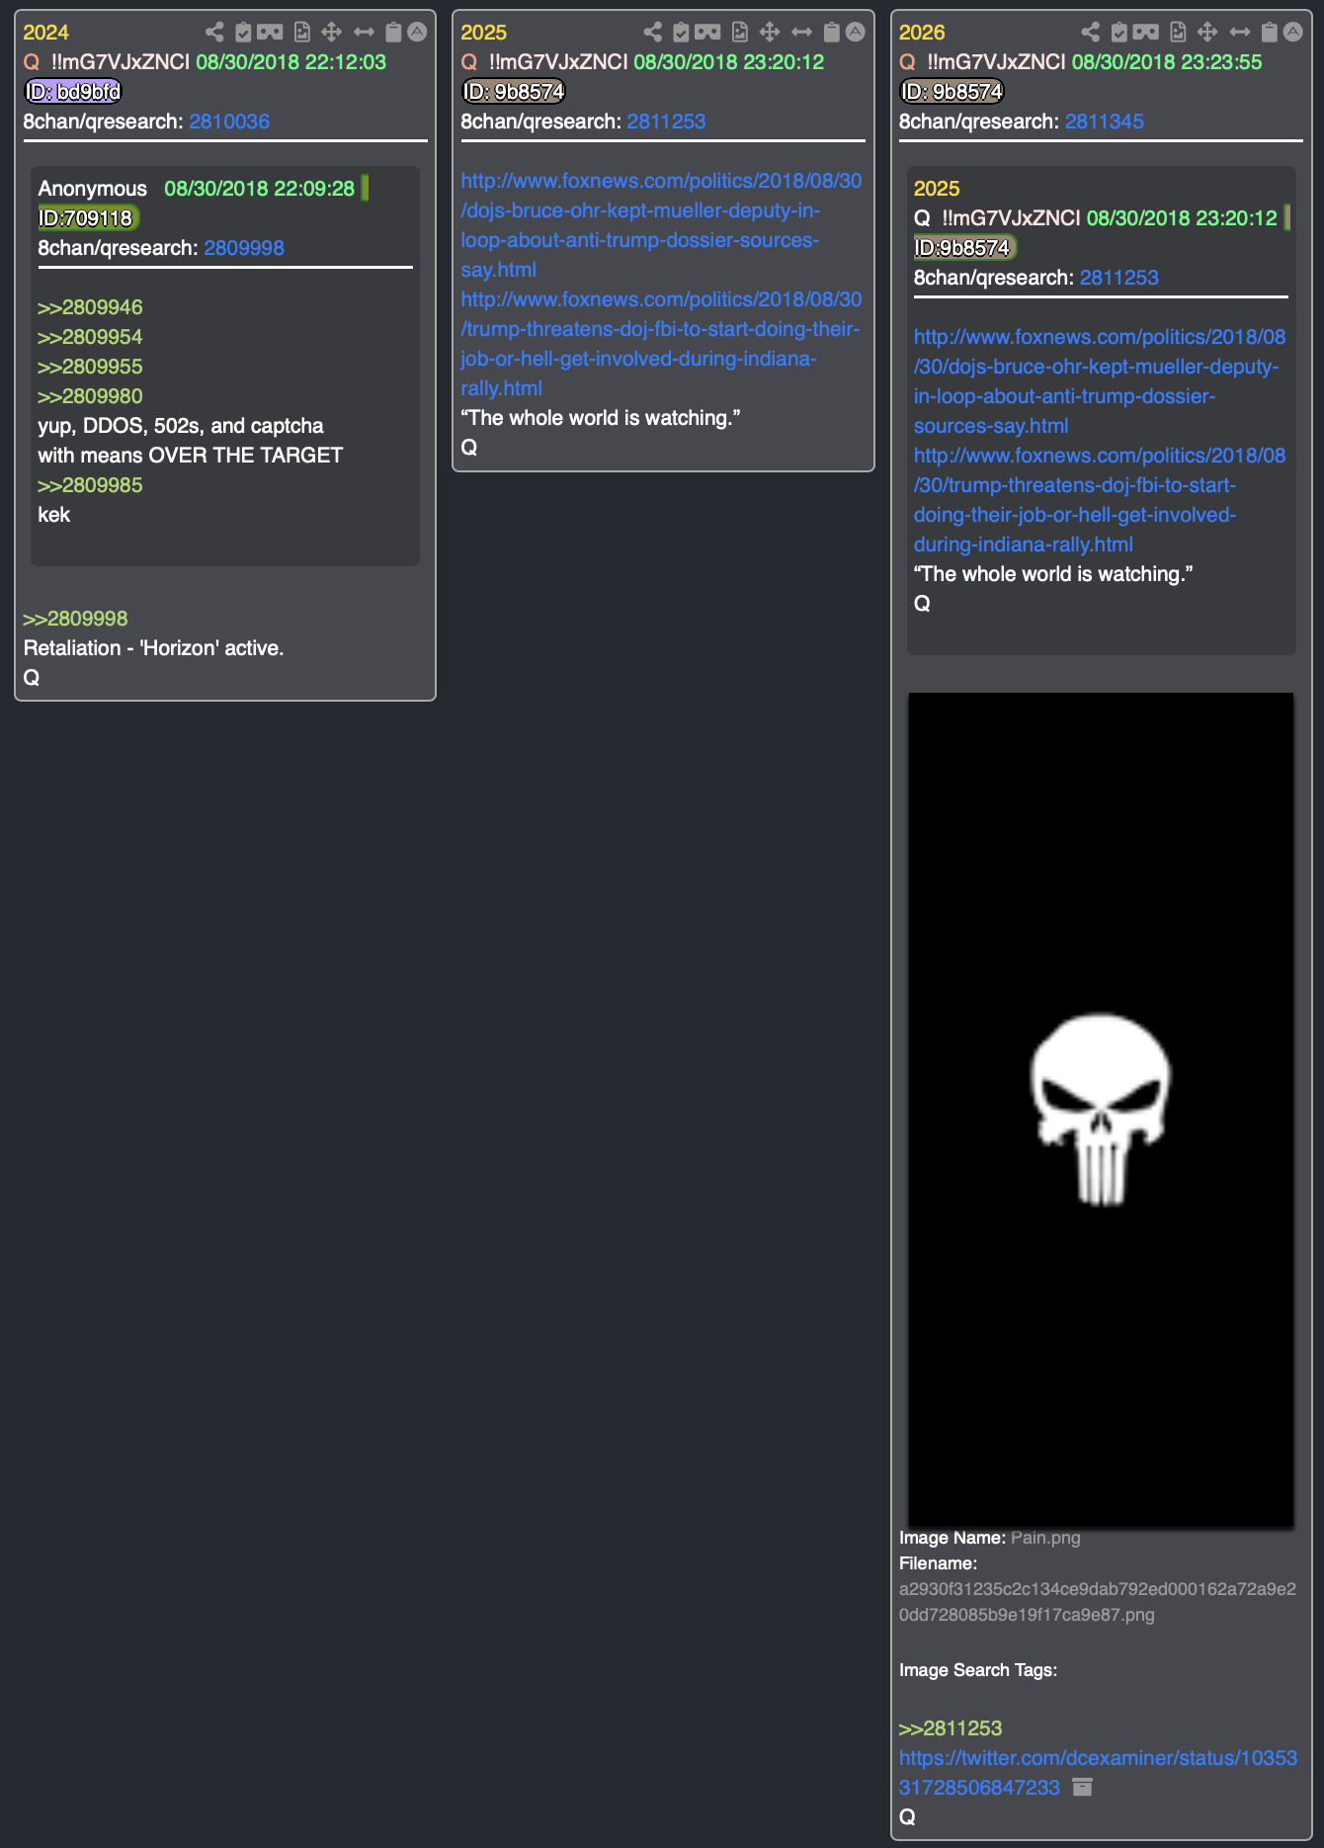
Task: Follow the >>2809998 reference above 'Retaliation'
Action: [x=75, y=619]
